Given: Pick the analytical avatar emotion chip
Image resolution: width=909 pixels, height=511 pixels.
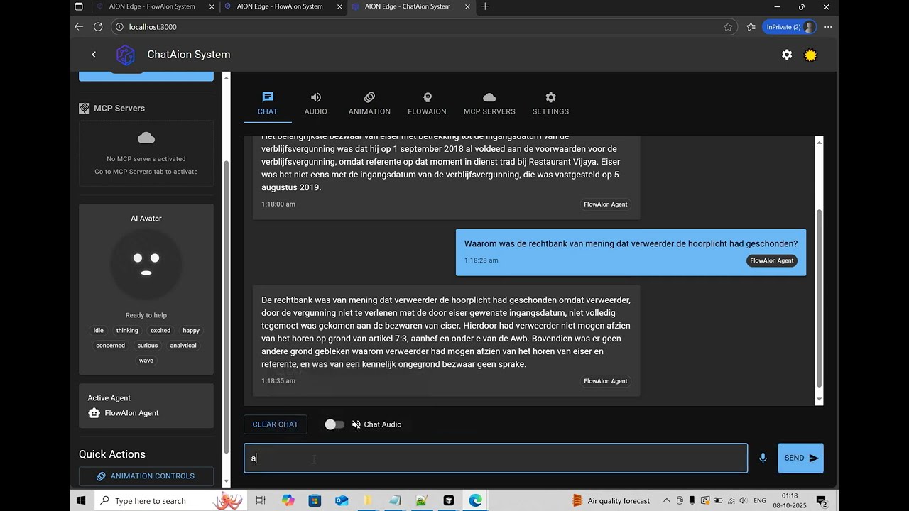Looking at the screenshot, I should (183, 346).
